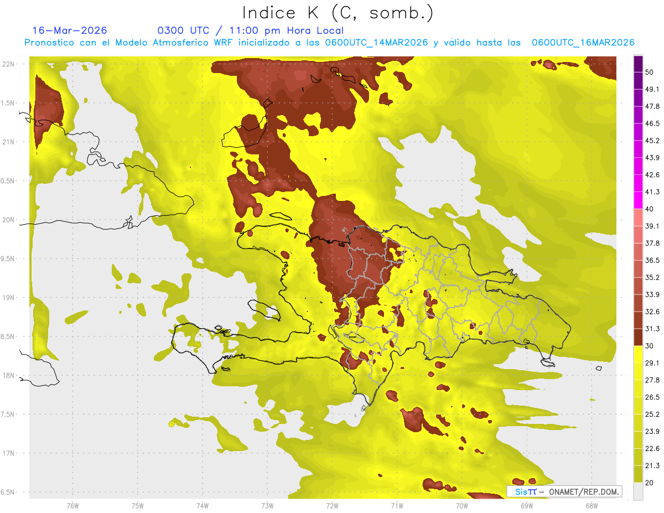Click the '39.1' colorbar value
664x513 pixels.
click(652, 226)
